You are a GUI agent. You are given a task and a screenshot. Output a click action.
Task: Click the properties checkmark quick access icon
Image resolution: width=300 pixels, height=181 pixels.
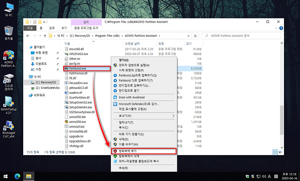click(x=35, y=22)
